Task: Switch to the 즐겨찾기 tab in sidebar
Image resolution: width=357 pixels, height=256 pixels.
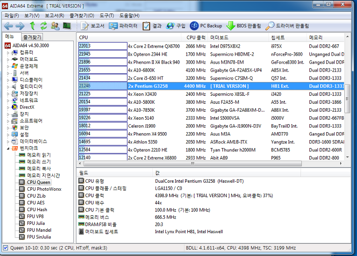Action: pyautogui.click(x=32, y=37)
